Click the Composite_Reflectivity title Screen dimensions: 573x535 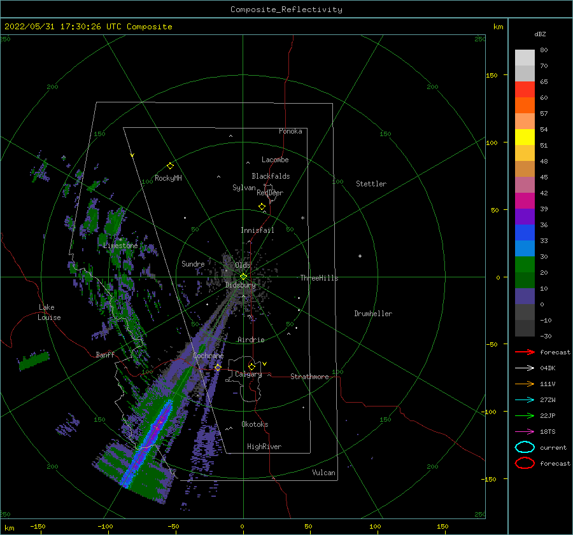(286, 10)
